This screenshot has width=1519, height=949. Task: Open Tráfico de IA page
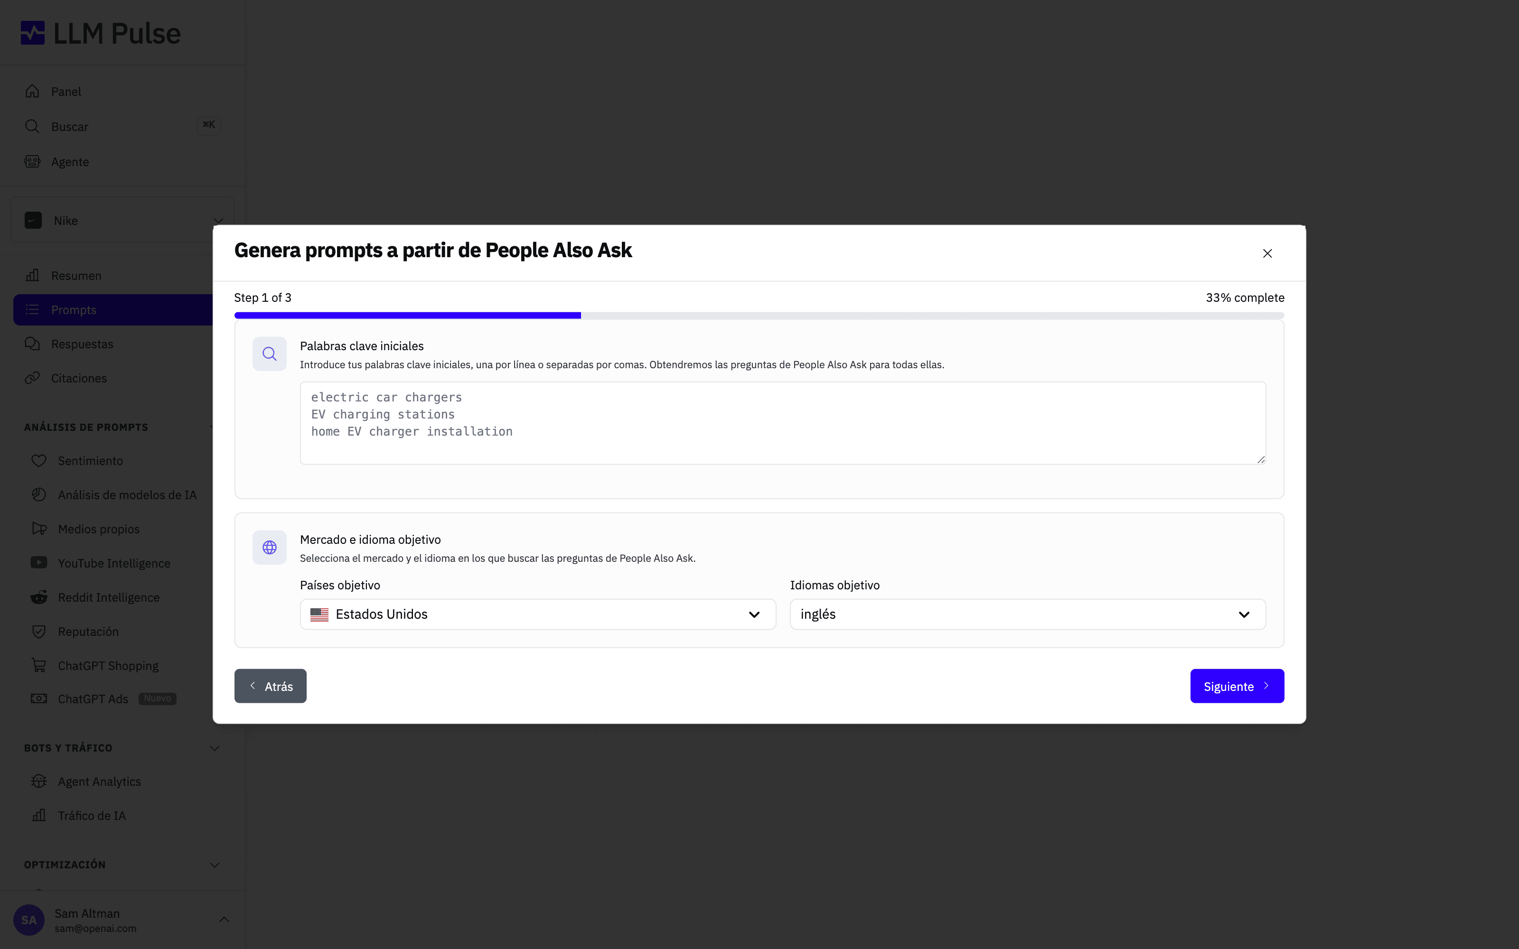pos(92,816)
